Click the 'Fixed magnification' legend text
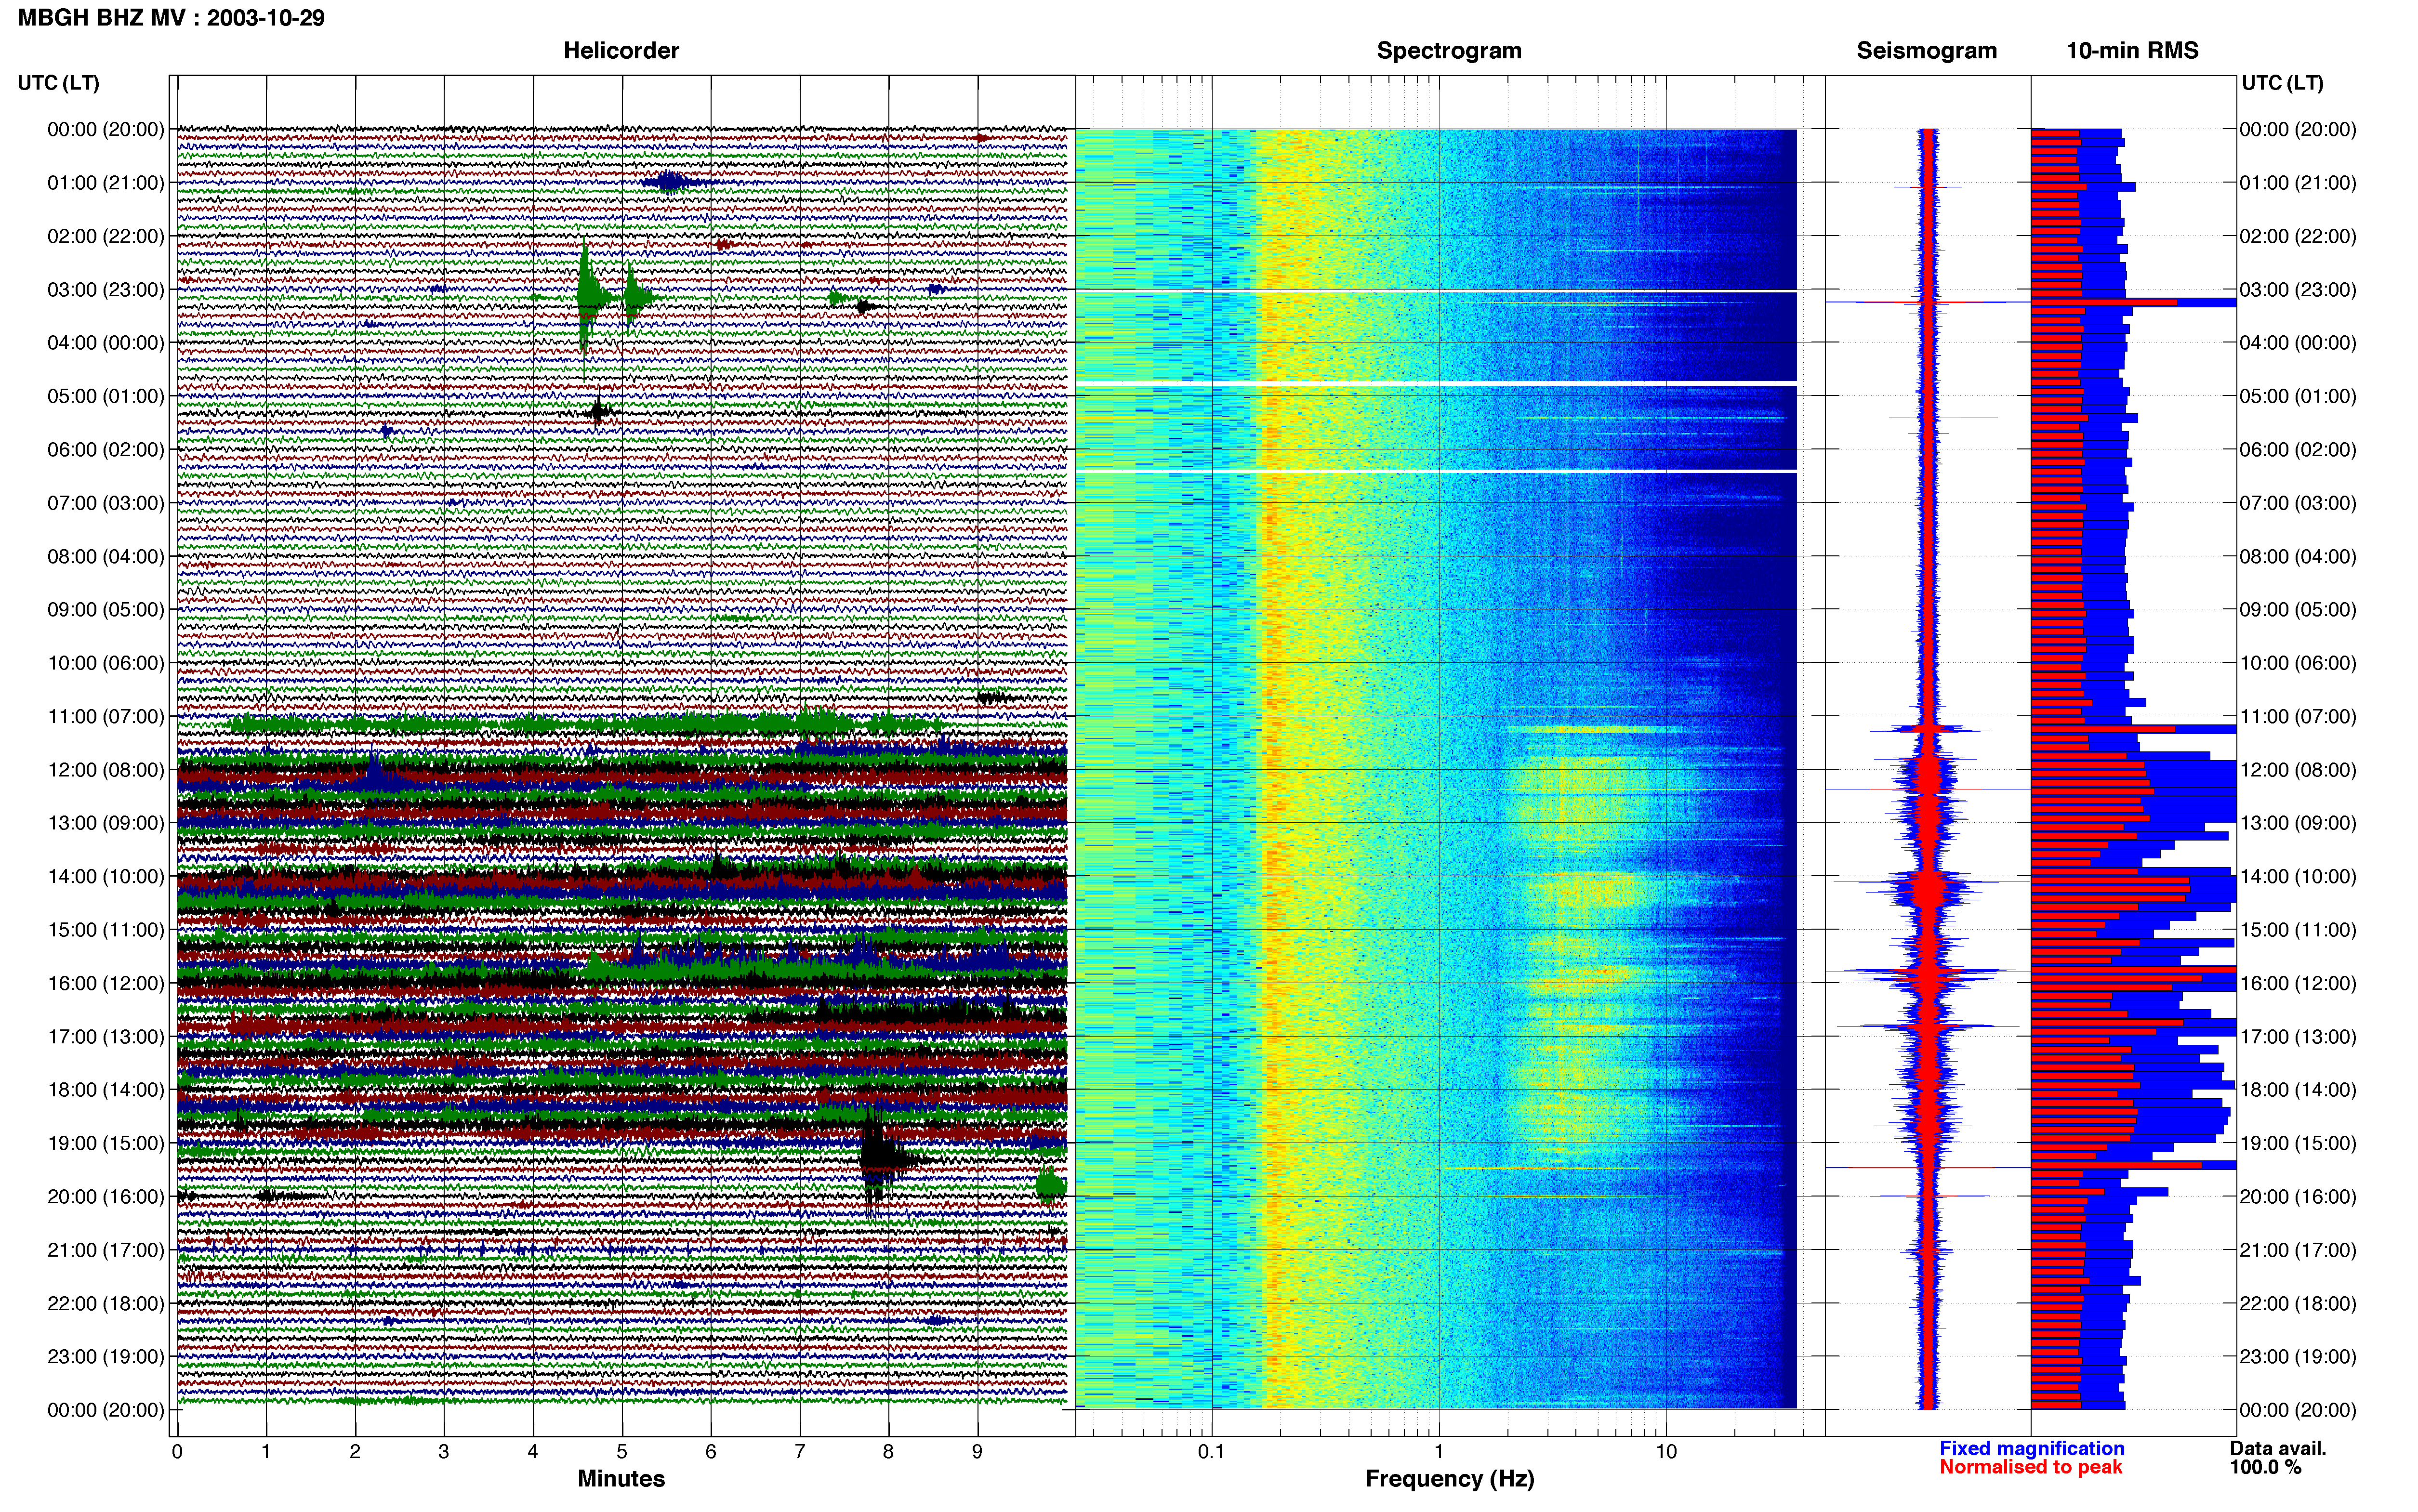The height and width of the screenshot is (1512, 2418). pyautogui.click(x=2031, y=1448)
